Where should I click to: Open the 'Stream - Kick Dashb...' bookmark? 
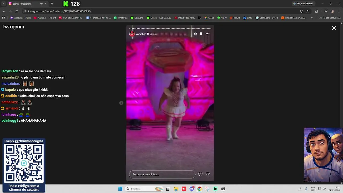159,18
